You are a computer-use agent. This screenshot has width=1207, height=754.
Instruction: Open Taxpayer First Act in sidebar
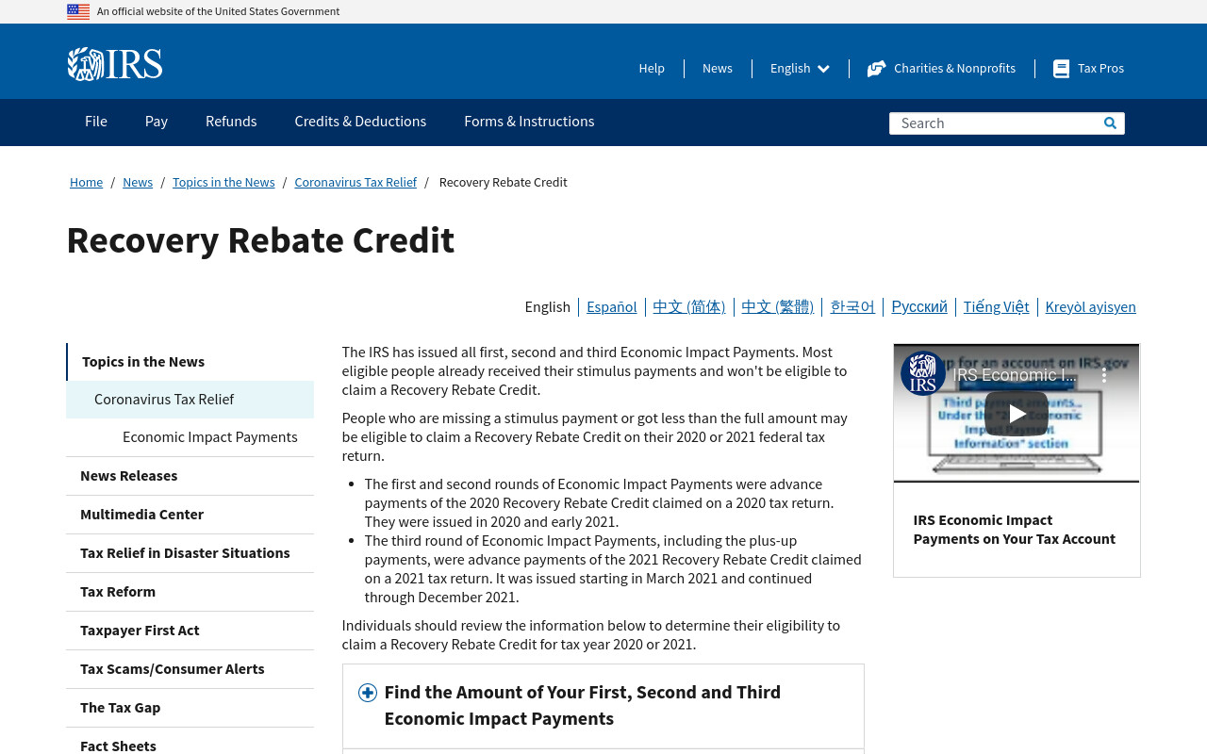(x=190, y=631)
